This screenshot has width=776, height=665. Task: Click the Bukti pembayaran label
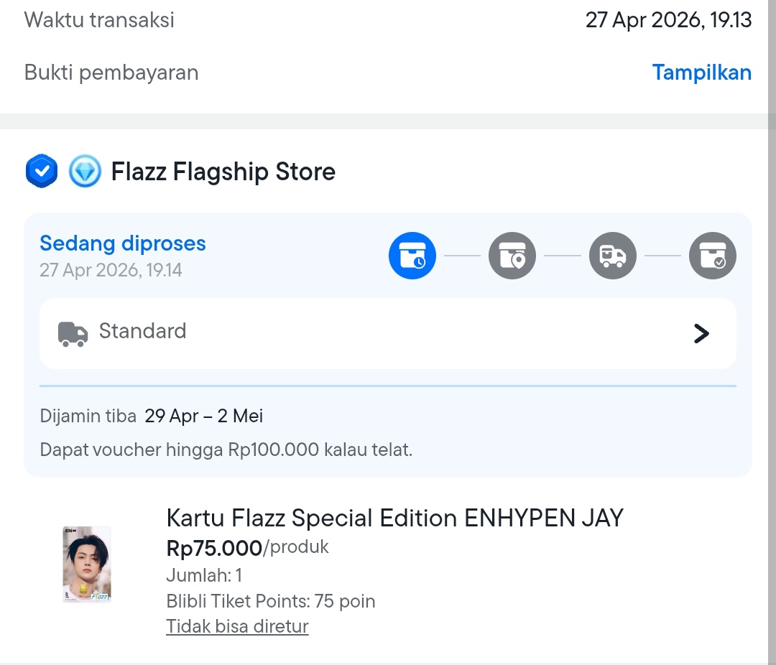pos(111,73)
